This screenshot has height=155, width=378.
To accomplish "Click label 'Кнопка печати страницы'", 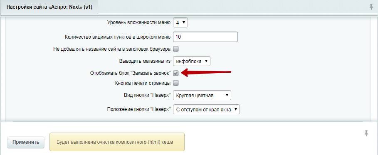I will point(143,83).
